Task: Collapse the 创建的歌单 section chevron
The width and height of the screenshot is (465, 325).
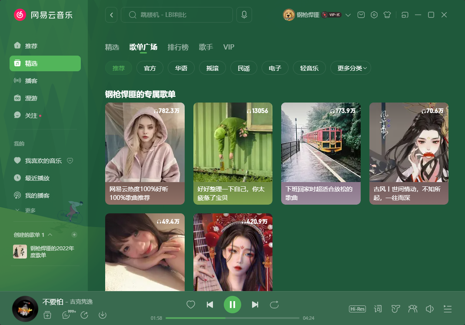Action: 50,235
